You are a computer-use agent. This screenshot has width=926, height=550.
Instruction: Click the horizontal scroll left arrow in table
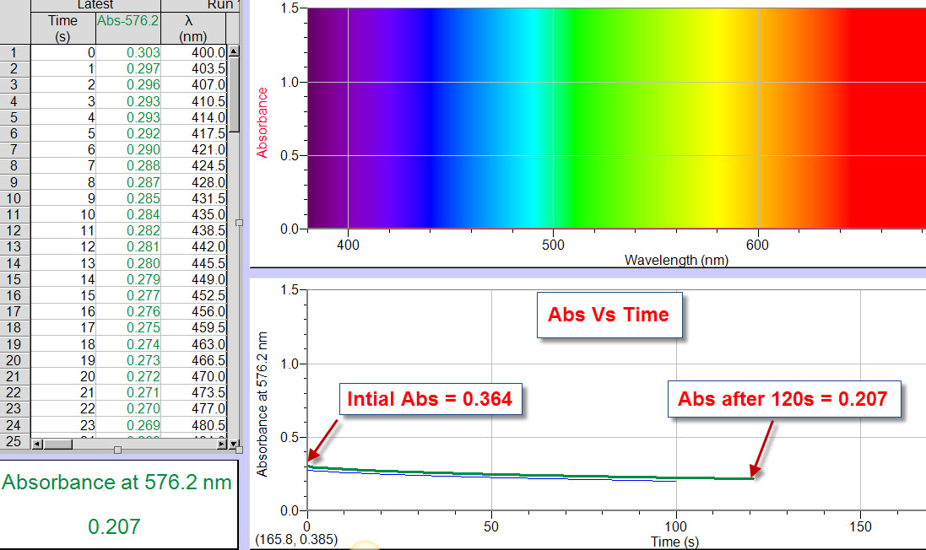pos(37,444)
